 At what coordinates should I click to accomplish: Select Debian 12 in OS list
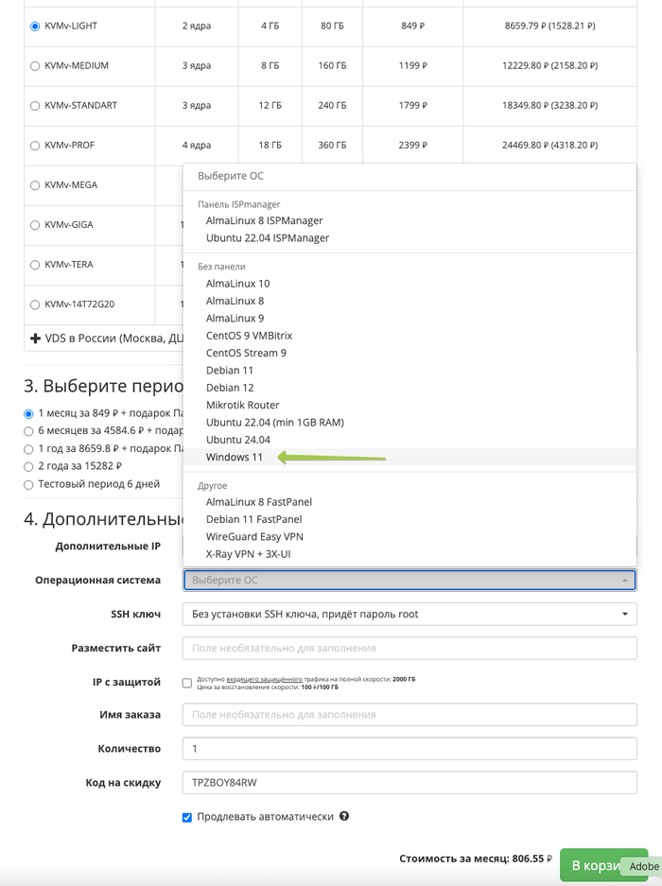coord(230,388)
